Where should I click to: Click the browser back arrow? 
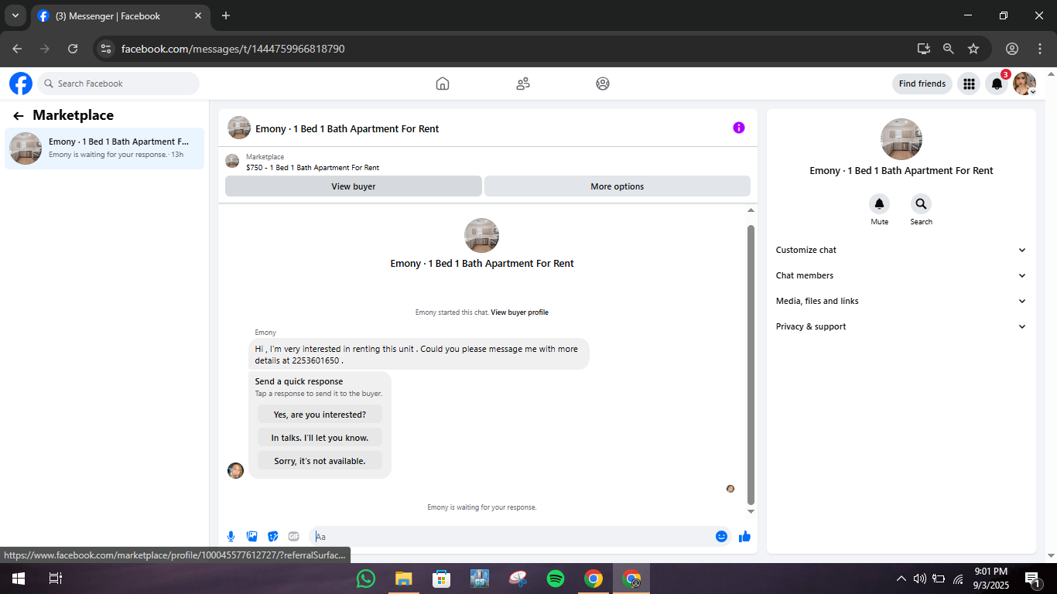point(17,49)
